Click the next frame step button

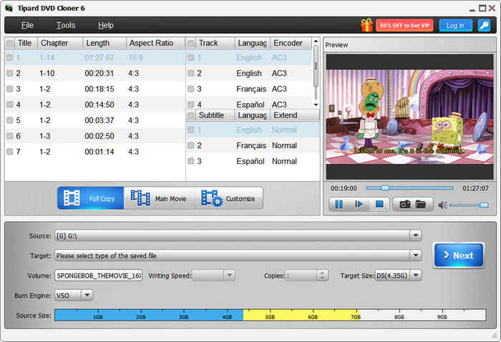tap(359, 204)
